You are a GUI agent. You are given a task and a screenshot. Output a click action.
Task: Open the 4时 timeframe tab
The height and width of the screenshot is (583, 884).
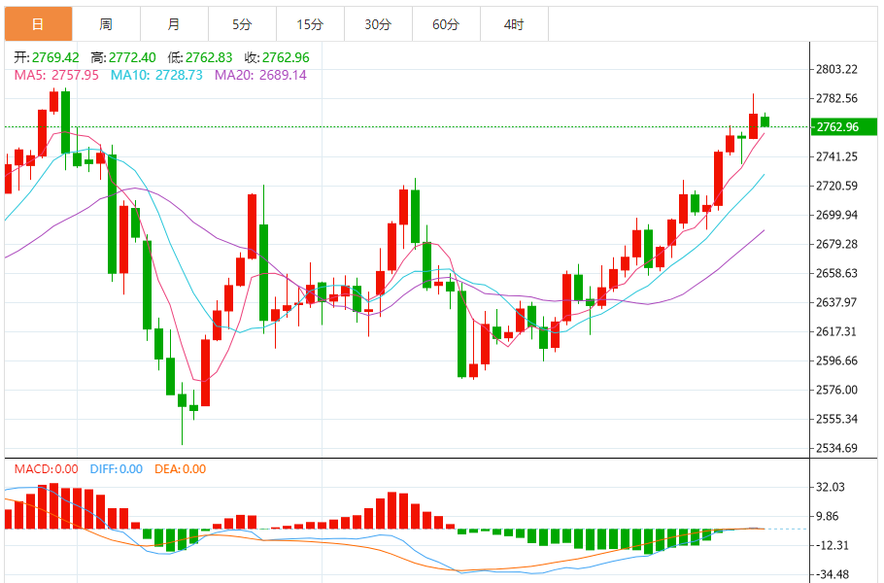[x=514, y=24]
